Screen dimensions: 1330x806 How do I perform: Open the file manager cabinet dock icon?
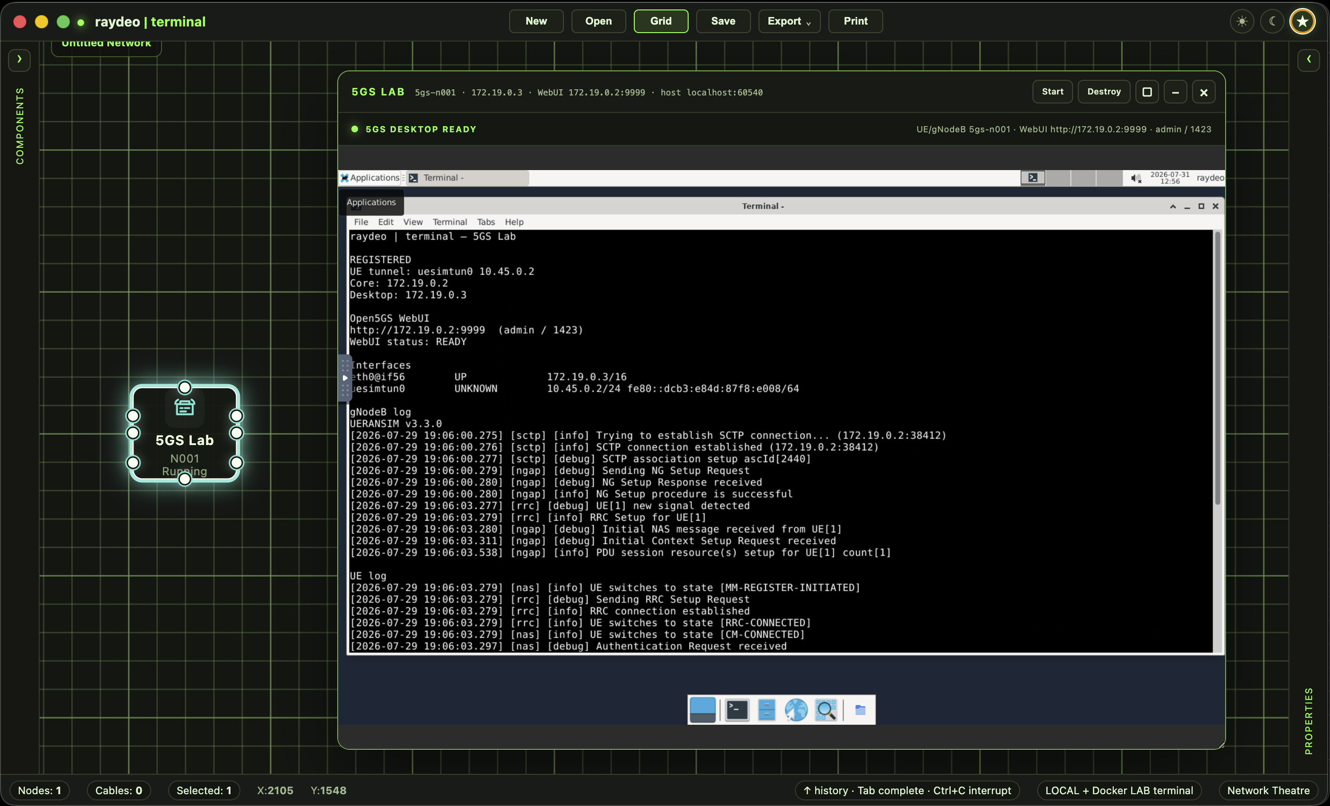click(x=767, y=709)
